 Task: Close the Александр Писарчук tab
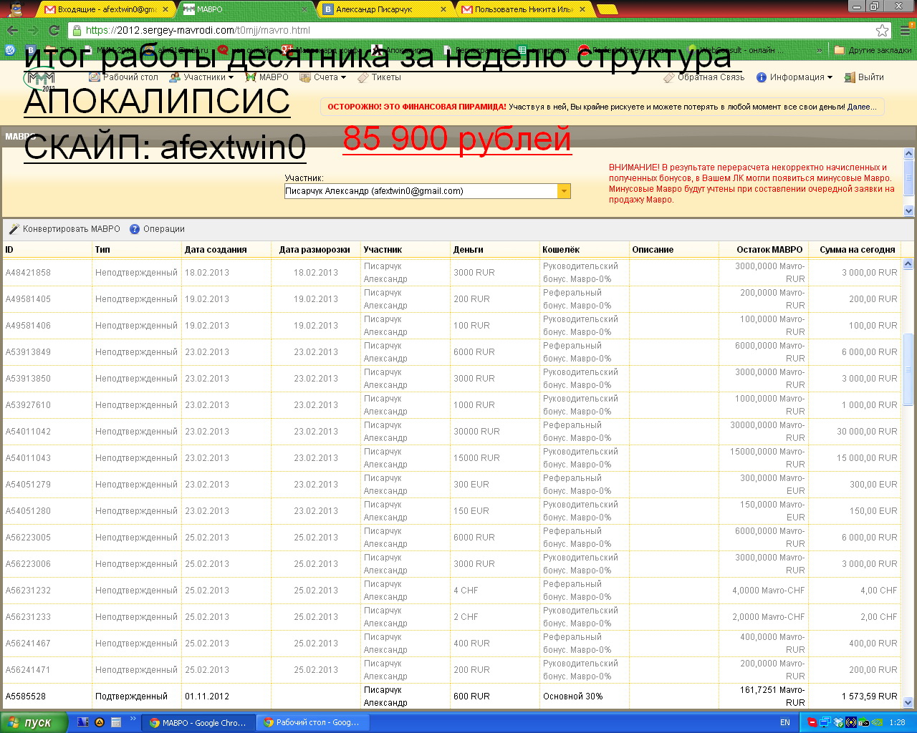(443, 9)
